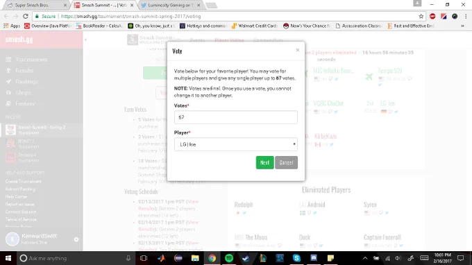Screen dimensions: 472x265
Task: Click the volume speaker tray icon
Action: [398, 258]
